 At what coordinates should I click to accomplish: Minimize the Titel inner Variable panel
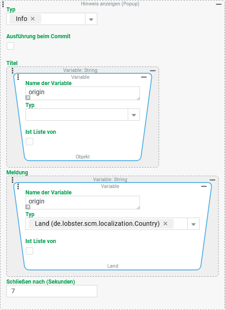144,77
